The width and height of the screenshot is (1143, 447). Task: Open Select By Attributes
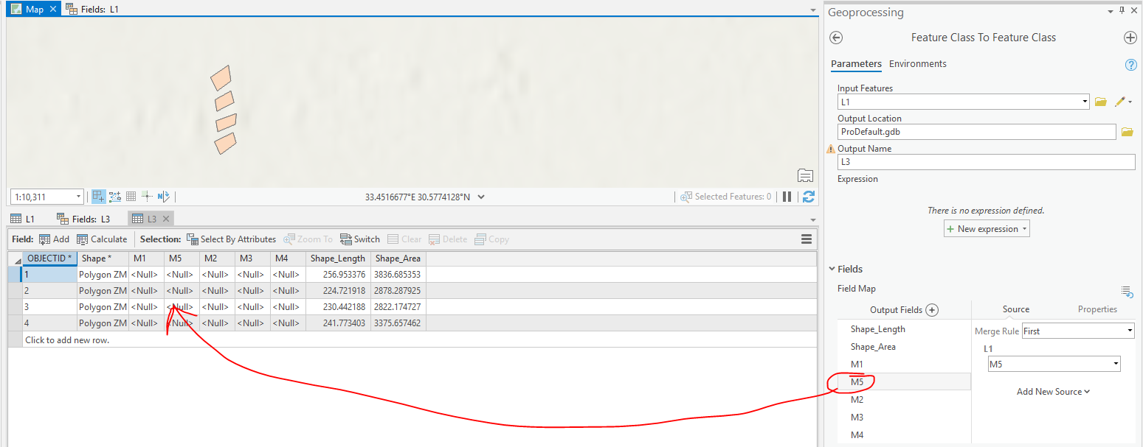click(x=232, y=239)
